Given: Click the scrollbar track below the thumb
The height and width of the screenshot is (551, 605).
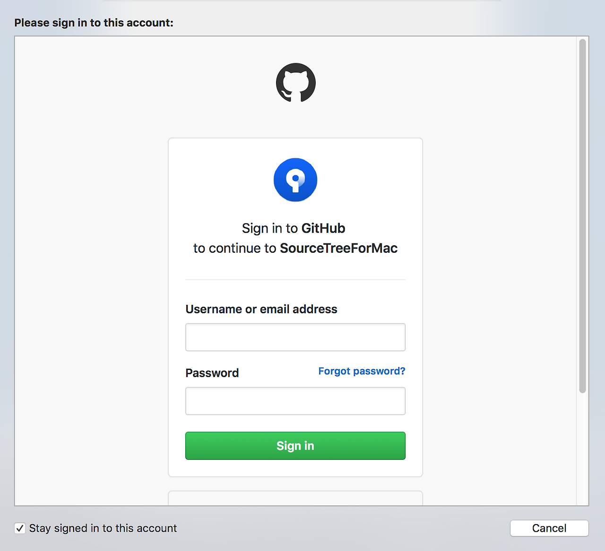Looking at the screenshot, I should coord(582,449).
